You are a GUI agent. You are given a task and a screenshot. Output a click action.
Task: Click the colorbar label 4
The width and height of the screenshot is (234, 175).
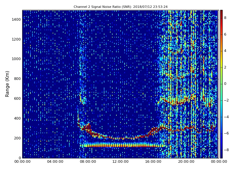point(225,51)
